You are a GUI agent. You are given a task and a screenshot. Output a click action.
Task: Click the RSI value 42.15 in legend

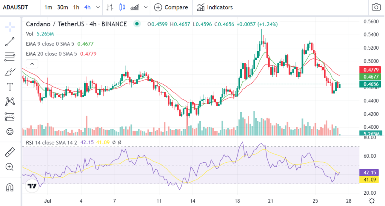tap(87, 142)
